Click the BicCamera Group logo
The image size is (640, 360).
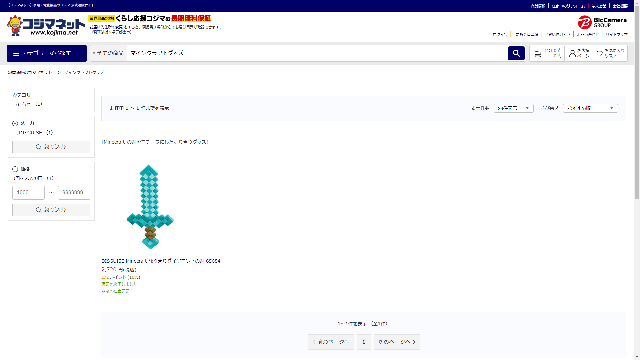(602, 22)
